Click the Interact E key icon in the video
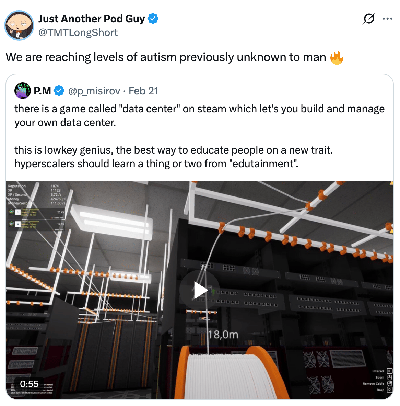 tap(390, 371)
